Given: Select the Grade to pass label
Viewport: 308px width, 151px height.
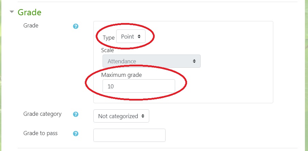Looking at the screenshot, I should pos(41,133).
